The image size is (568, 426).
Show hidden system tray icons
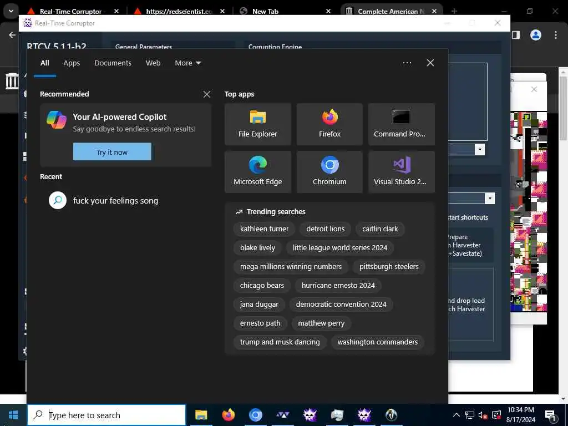457,415
